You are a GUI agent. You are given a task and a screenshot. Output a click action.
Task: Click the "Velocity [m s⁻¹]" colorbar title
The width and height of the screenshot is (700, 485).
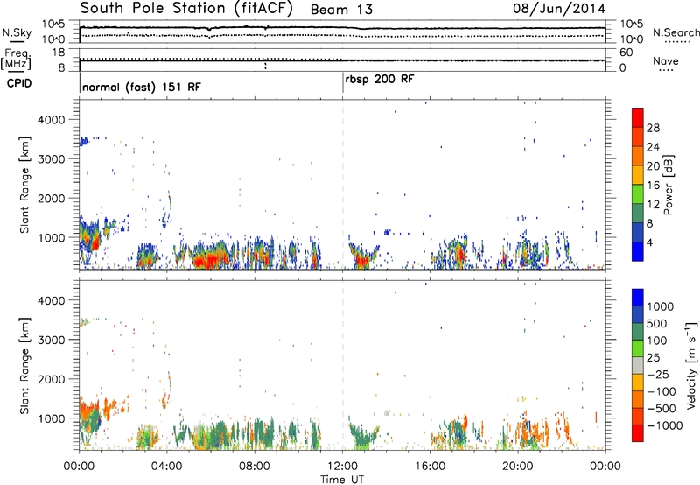pyautogui.click(x=691, y=365)
